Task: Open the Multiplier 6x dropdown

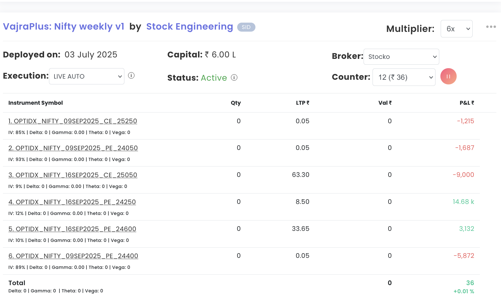Action: (x=456, y=29)
